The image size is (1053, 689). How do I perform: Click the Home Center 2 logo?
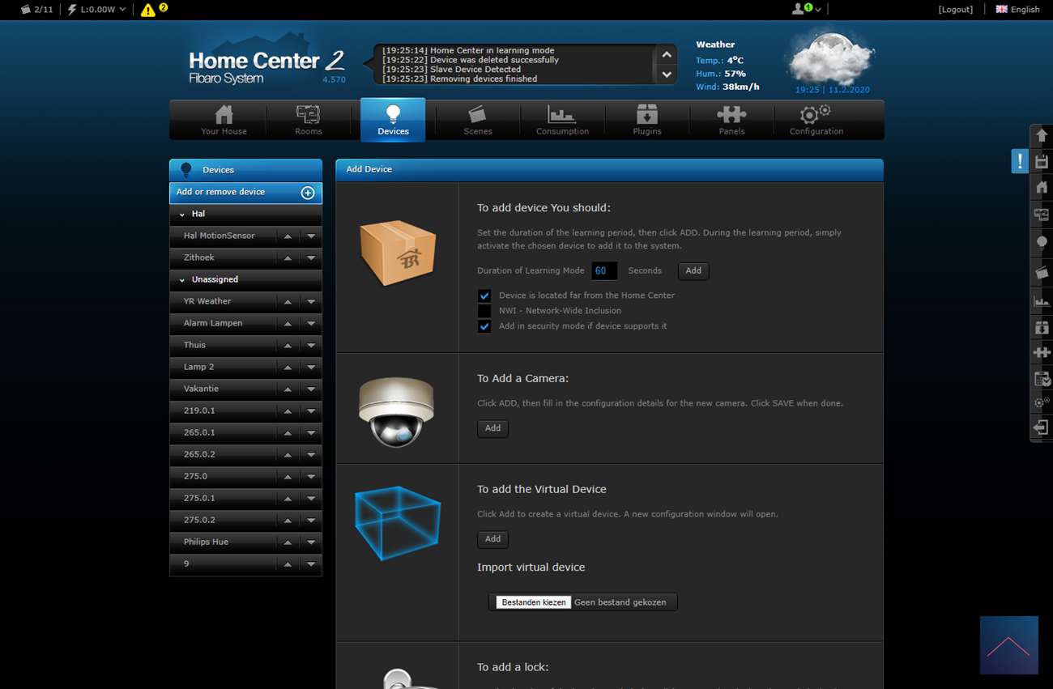(x=266, y=66)
